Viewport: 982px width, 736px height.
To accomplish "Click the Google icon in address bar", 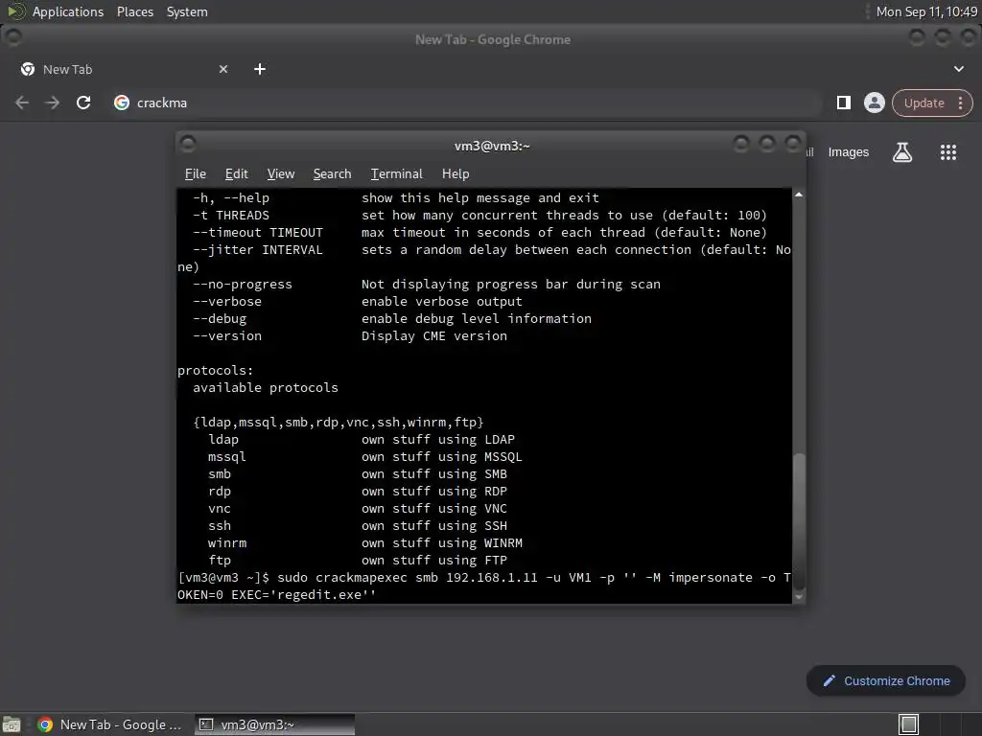I will (x=122, y=103).
